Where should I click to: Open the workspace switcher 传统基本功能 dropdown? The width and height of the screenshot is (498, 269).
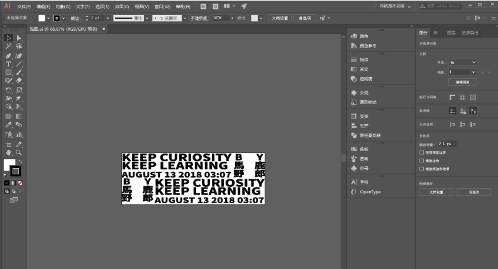[x=395, y=6]
